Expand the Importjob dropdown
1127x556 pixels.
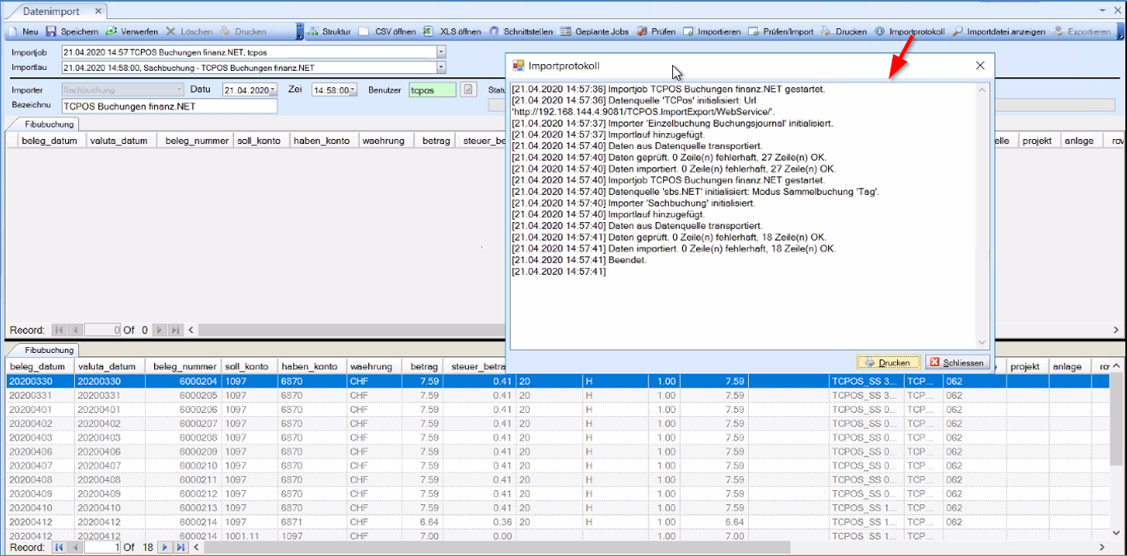point(441,52)
